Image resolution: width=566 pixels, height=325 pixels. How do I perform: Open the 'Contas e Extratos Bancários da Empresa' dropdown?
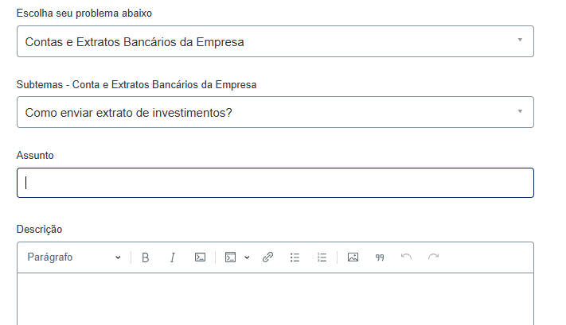click(x=275, y=41)
